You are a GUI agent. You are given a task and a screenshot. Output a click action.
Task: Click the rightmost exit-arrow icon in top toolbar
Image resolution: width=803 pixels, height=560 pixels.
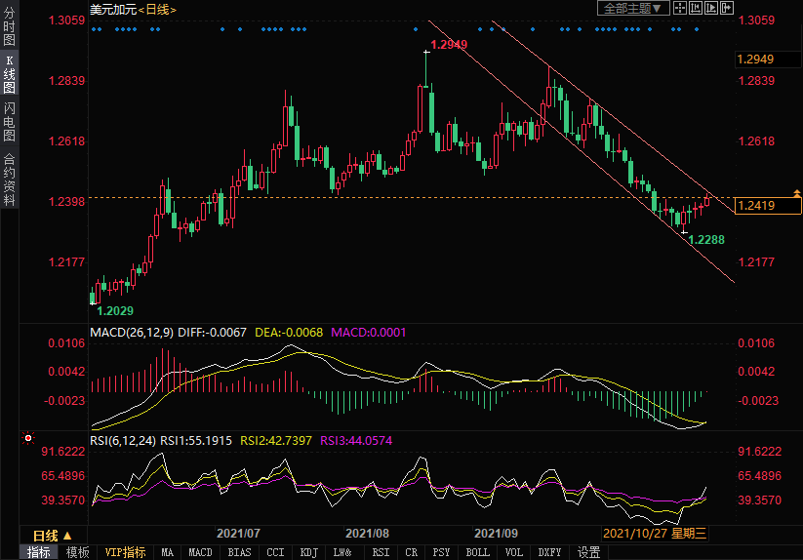click(725, 8)
